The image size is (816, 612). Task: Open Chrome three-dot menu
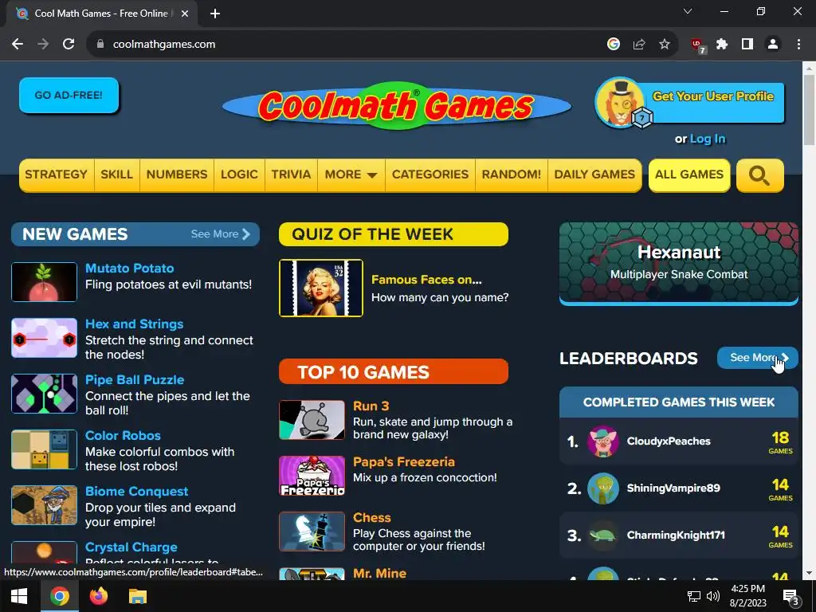point(798,45)
